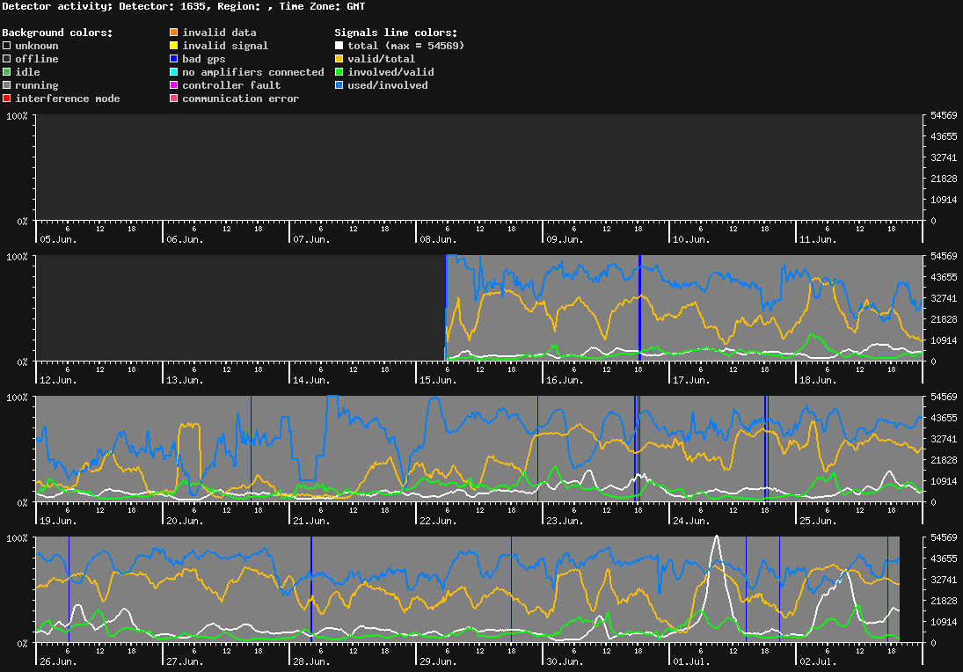Image resolution: width=963 pixels, height=672 pixels.
Task: Click the bad gps blue bar on 16.Jun.
Action: click(640, 309)
